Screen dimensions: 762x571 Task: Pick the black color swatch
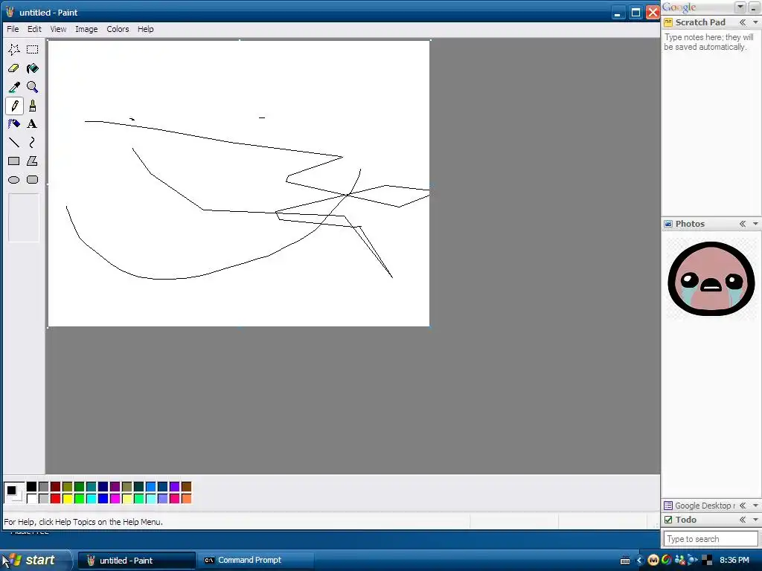pos(31,486)
